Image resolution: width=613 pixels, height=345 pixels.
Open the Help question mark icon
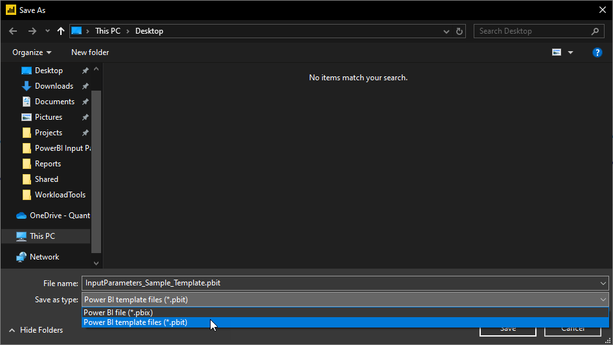click(x=597, y=52)
